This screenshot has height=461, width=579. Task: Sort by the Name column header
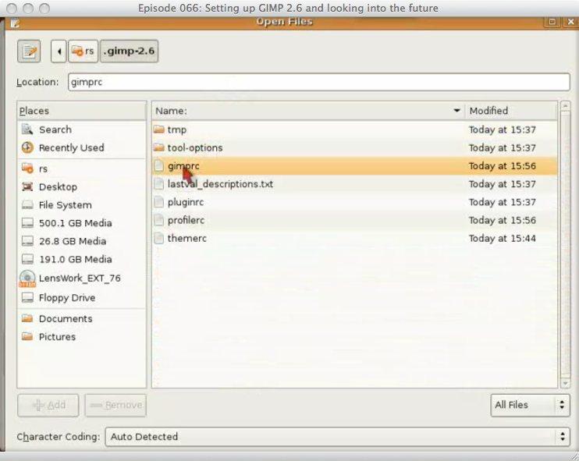(x=308, y=111)
